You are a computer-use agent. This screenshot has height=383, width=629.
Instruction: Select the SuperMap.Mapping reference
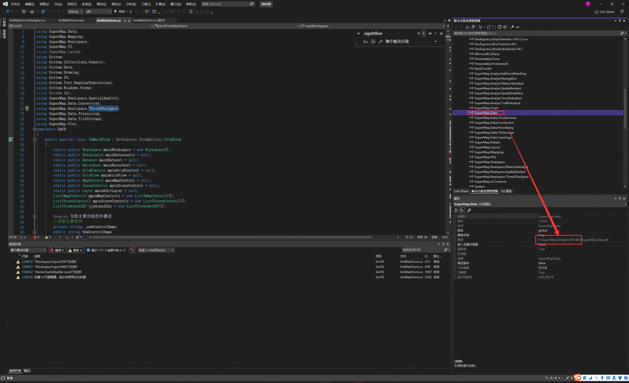coord(489,152)
